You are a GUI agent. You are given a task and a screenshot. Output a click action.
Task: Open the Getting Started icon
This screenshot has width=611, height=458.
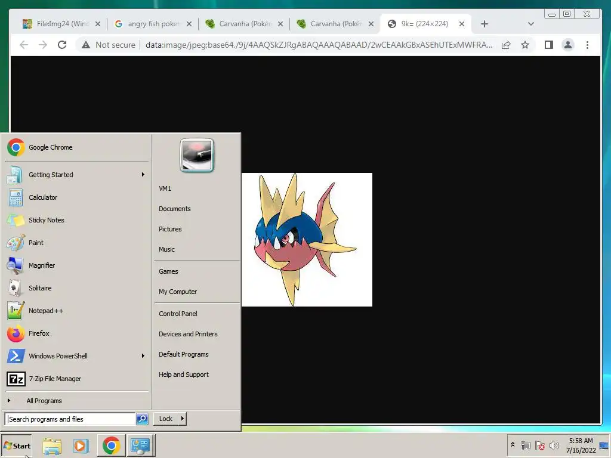15,175
